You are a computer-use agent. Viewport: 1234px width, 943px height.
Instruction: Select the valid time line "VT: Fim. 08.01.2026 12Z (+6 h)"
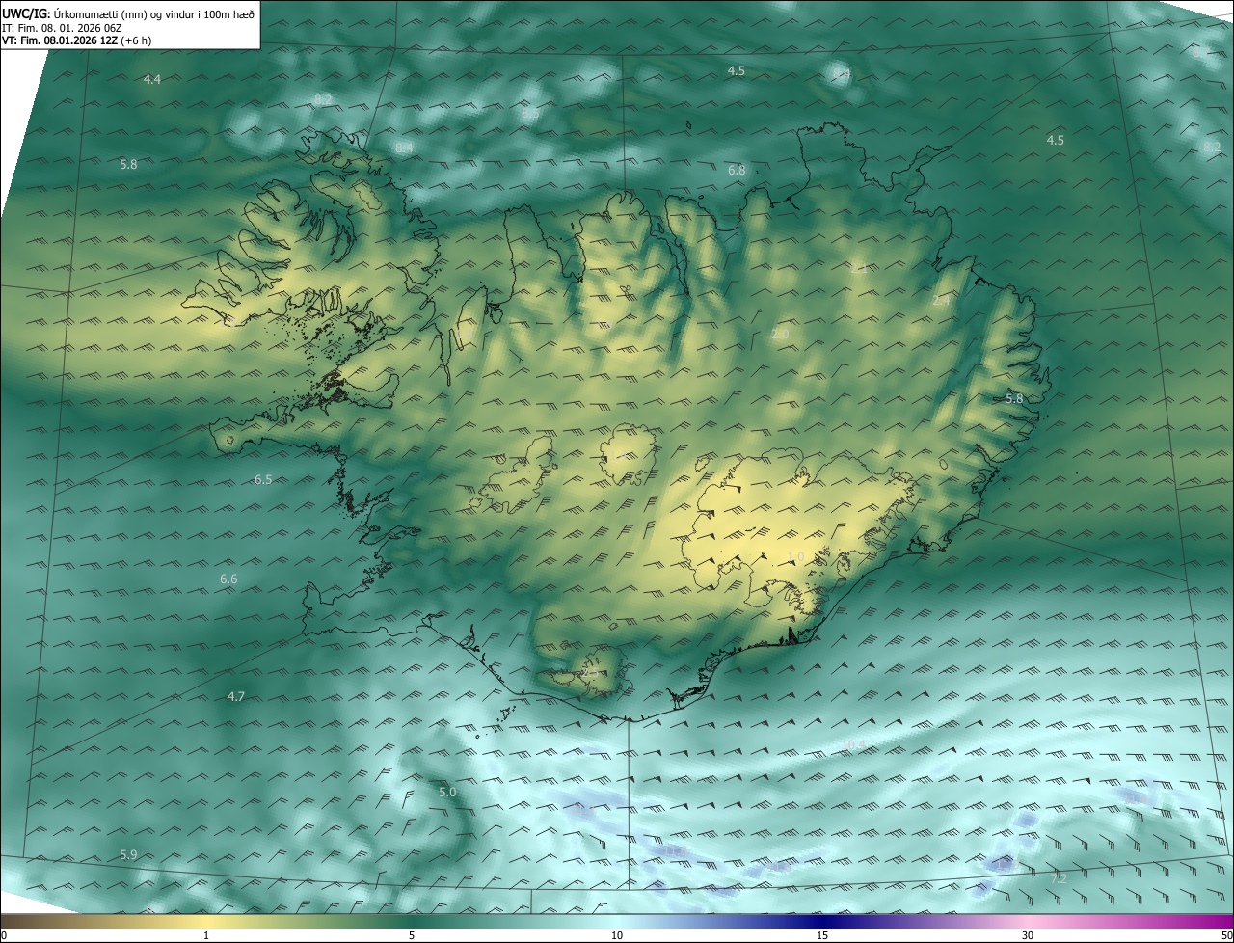76,40
